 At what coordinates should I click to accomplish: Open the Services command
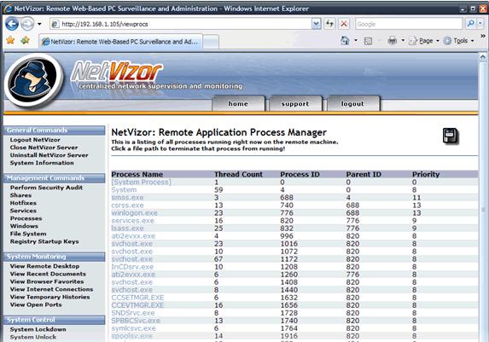pos(23,211)
